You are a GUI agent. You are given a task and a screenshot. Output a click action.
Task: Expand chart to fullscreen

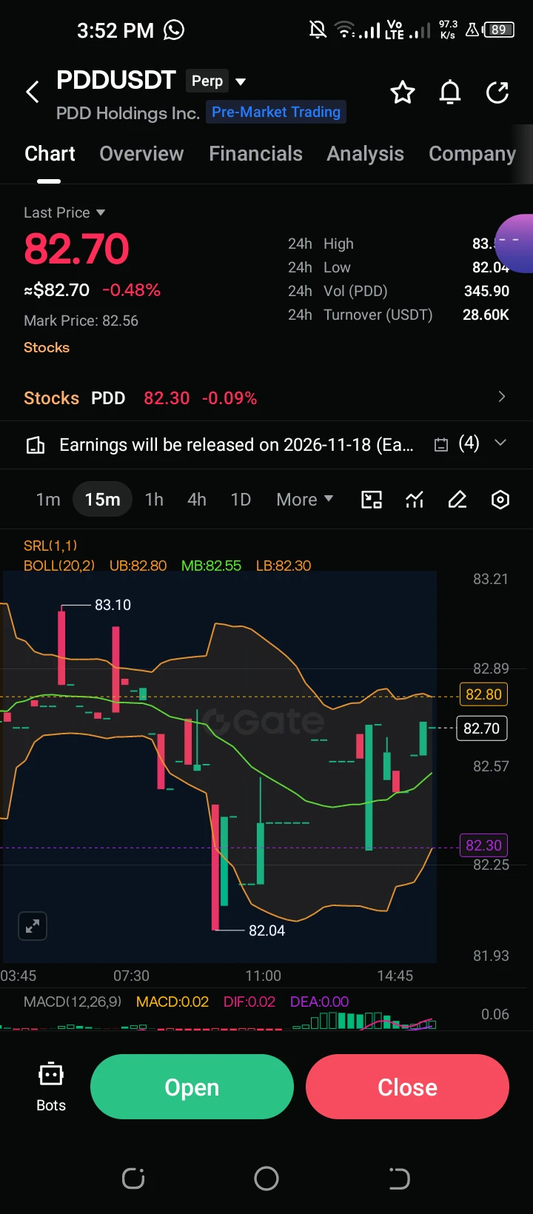pos(33,926)
